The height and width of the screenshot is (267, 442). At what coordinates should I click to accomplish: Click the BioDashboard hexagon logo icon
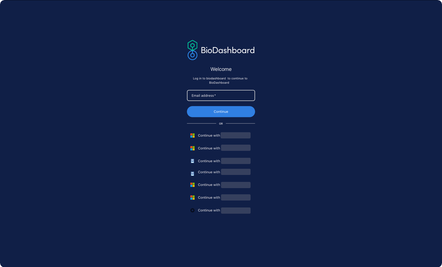193,50
